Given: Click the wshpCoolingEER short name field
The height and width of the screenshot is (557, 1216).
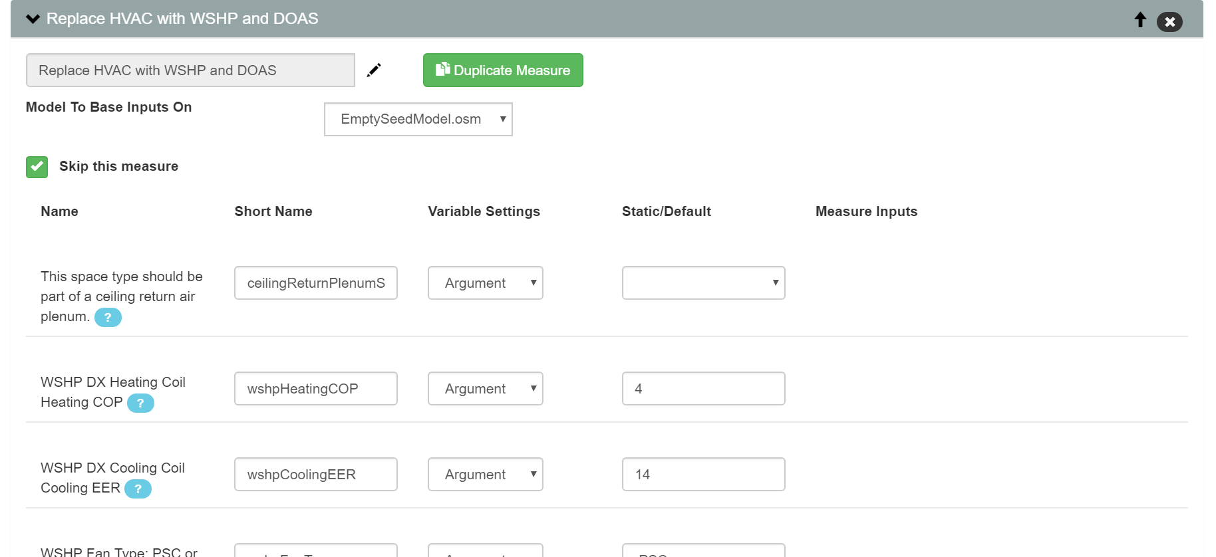Looking at the screenshot, I should (x=316, y=475).
